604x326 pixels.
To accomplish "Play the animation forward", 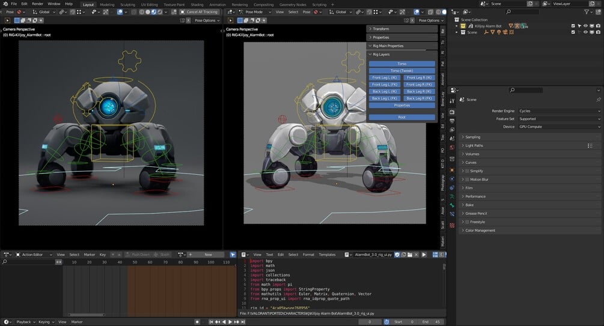I will coord(230,322).
